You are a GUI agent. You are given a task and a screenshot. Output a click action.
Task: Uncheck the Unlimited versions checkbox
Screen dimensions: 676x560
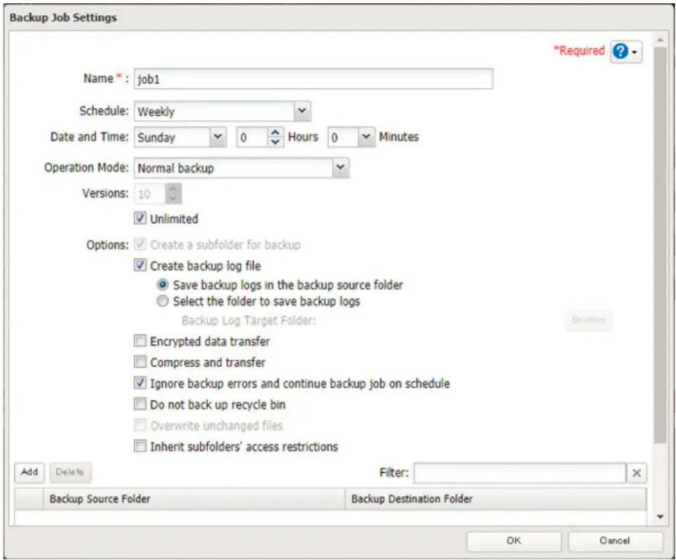tap(140, 218)
